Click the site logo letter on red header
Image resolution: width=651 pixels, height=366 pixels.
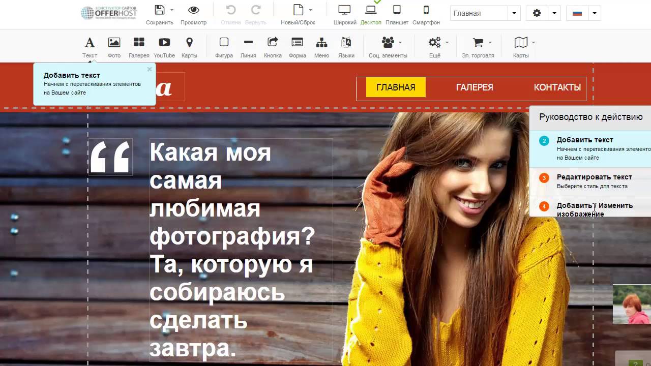[164, 87]
